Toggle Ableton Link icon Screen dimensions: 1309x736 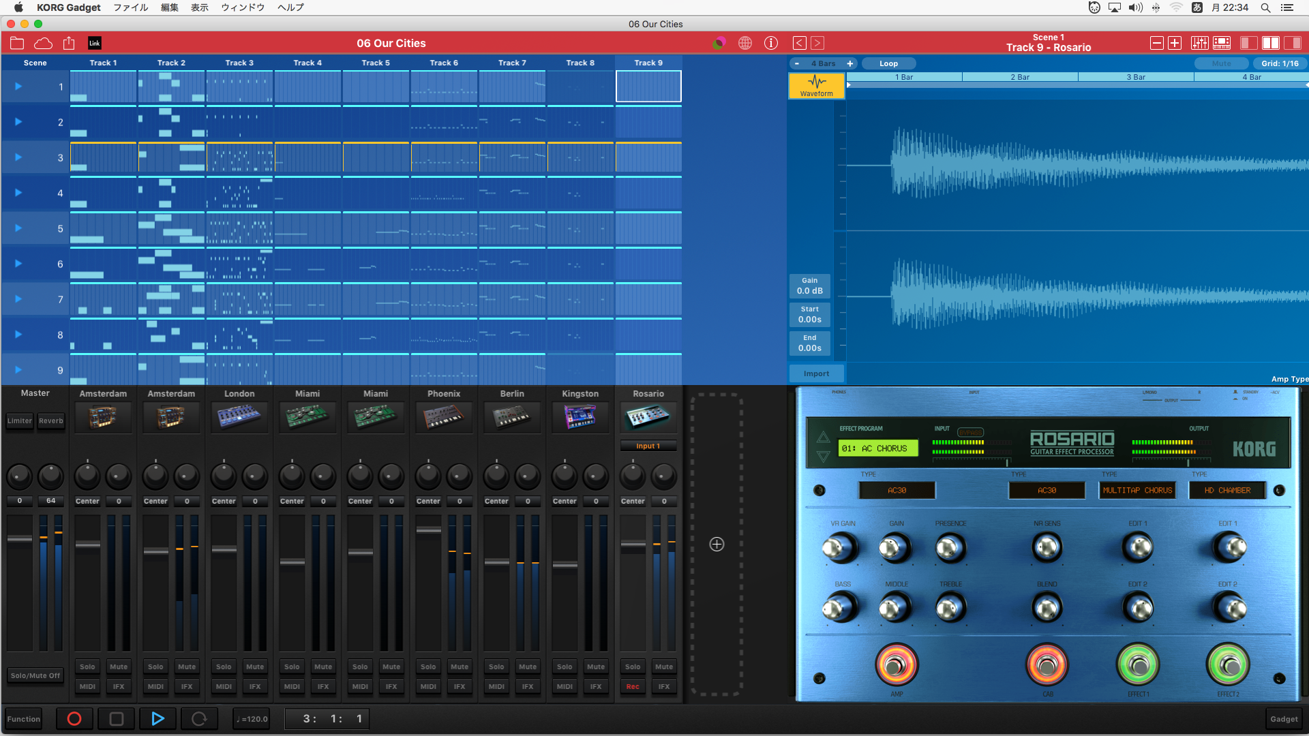click(95, 43)
